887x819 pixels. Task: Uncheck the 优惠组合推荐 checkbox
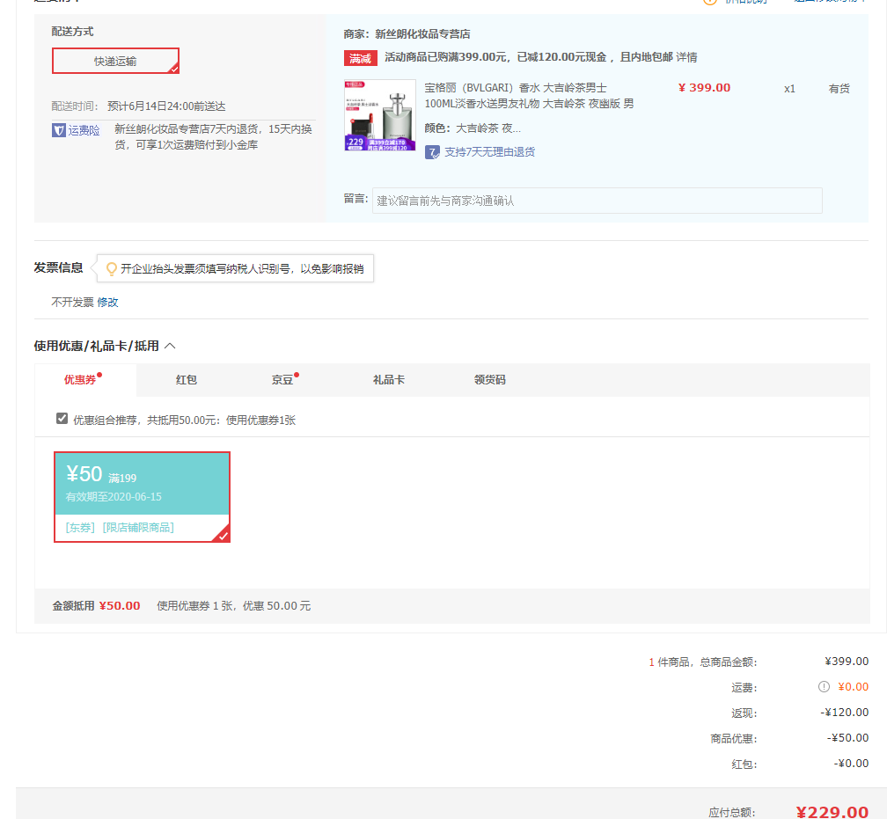62,419
